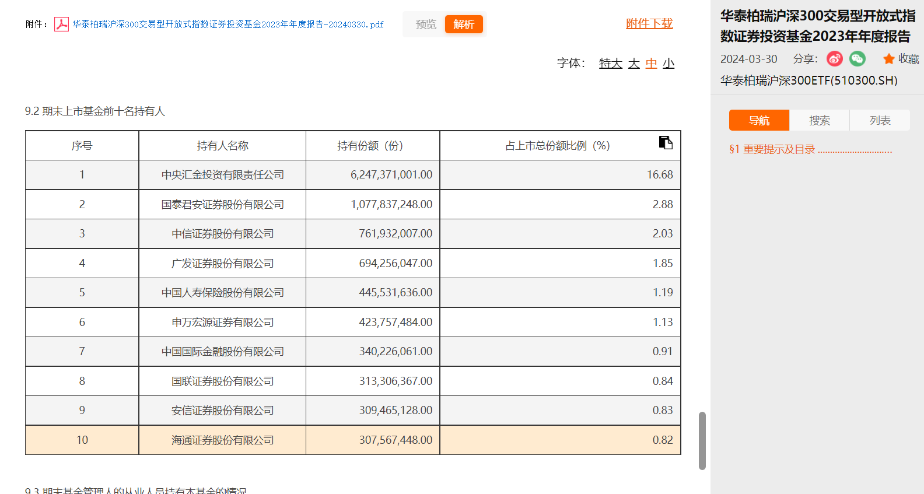924x494 pixels.
Task: Set font size to 小
Action: [668, 63]
